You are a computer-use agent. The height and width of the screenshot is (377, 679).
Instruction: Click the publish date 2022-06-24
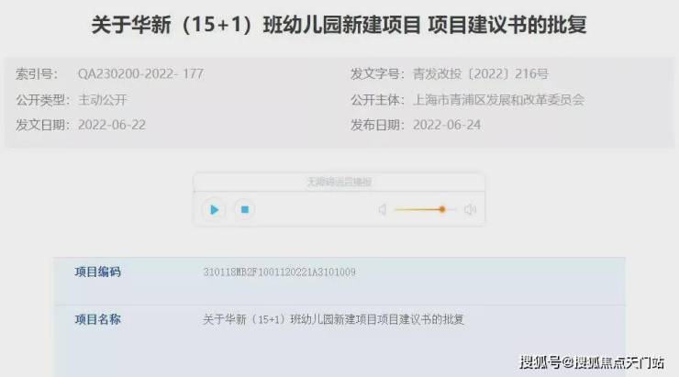coord(447,125)
